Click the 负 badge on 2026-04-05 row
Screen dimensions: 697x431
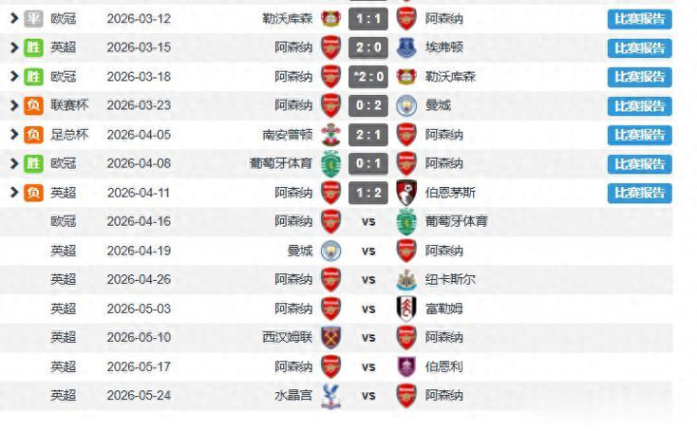tap(34, 135)
